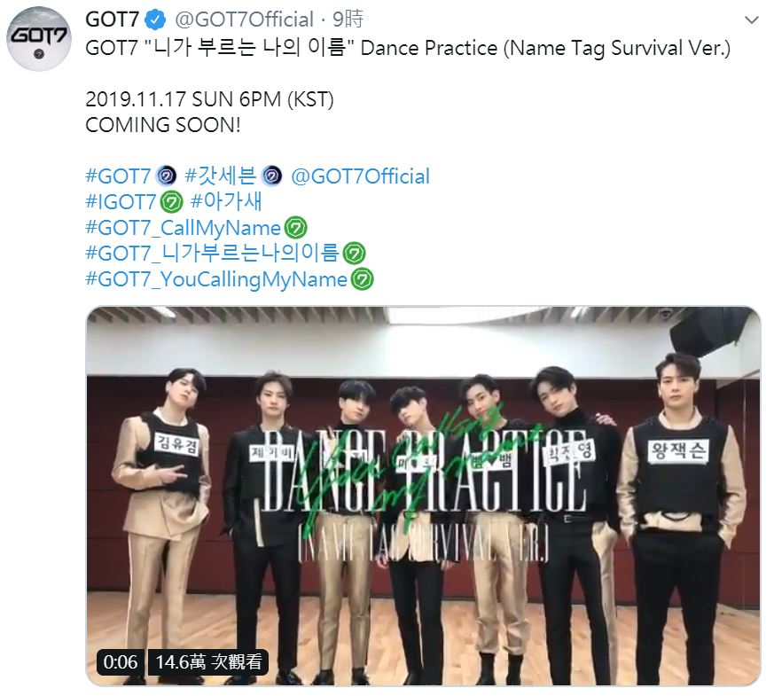Viewport: 774px width, 696px height.
Task: Open the #GOT7_YouCallingMyName hashtag
Action: [x=216, y=278]
